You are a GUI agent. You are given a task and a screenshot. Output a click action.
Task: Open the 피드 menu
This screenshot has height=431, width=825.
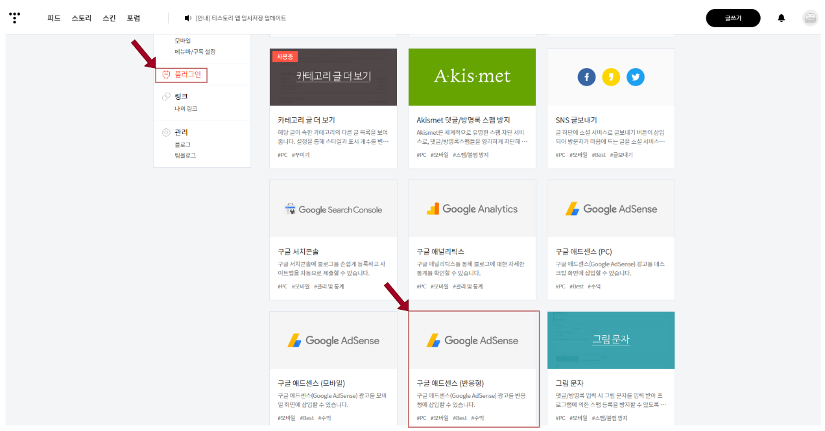pos(54,18)
